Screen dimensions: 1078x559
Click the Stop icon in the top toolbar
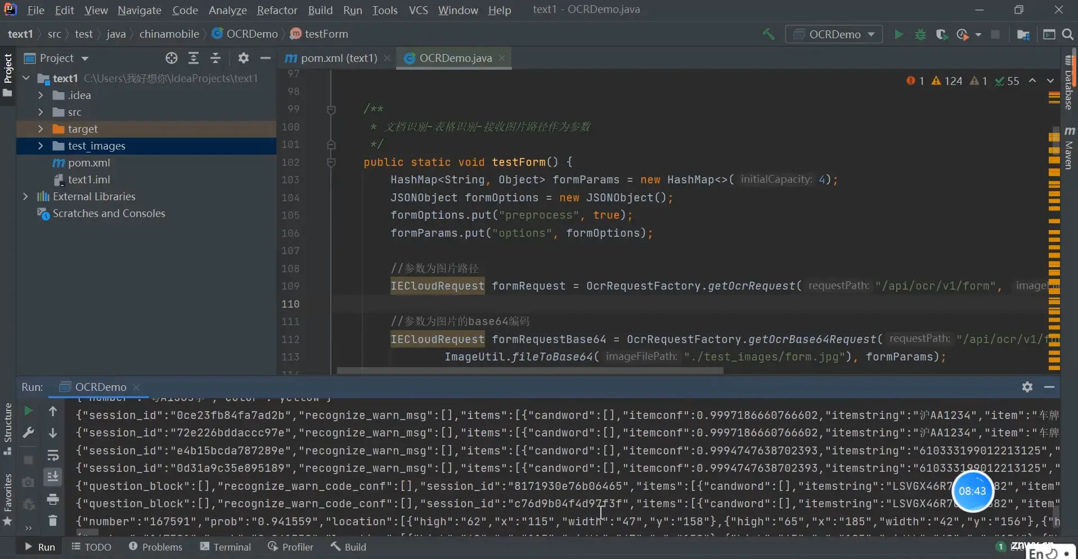[x=995, y=34]
